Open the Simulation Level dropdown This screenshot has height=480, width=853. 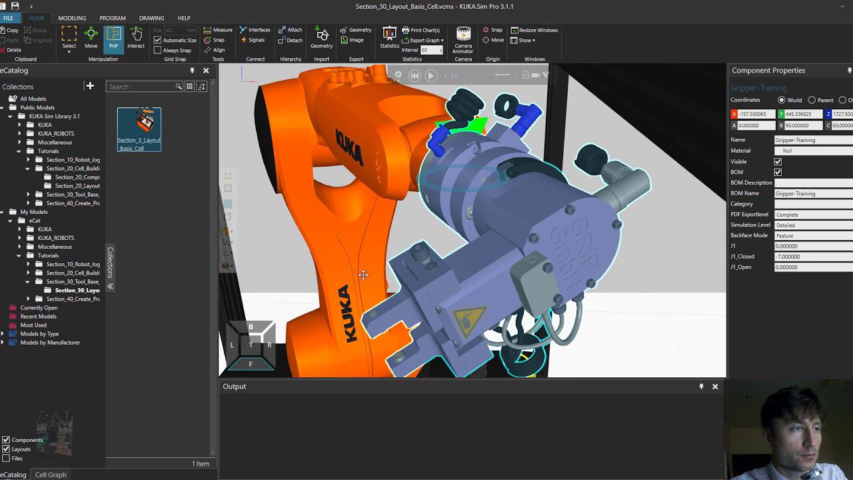(813, 225)
